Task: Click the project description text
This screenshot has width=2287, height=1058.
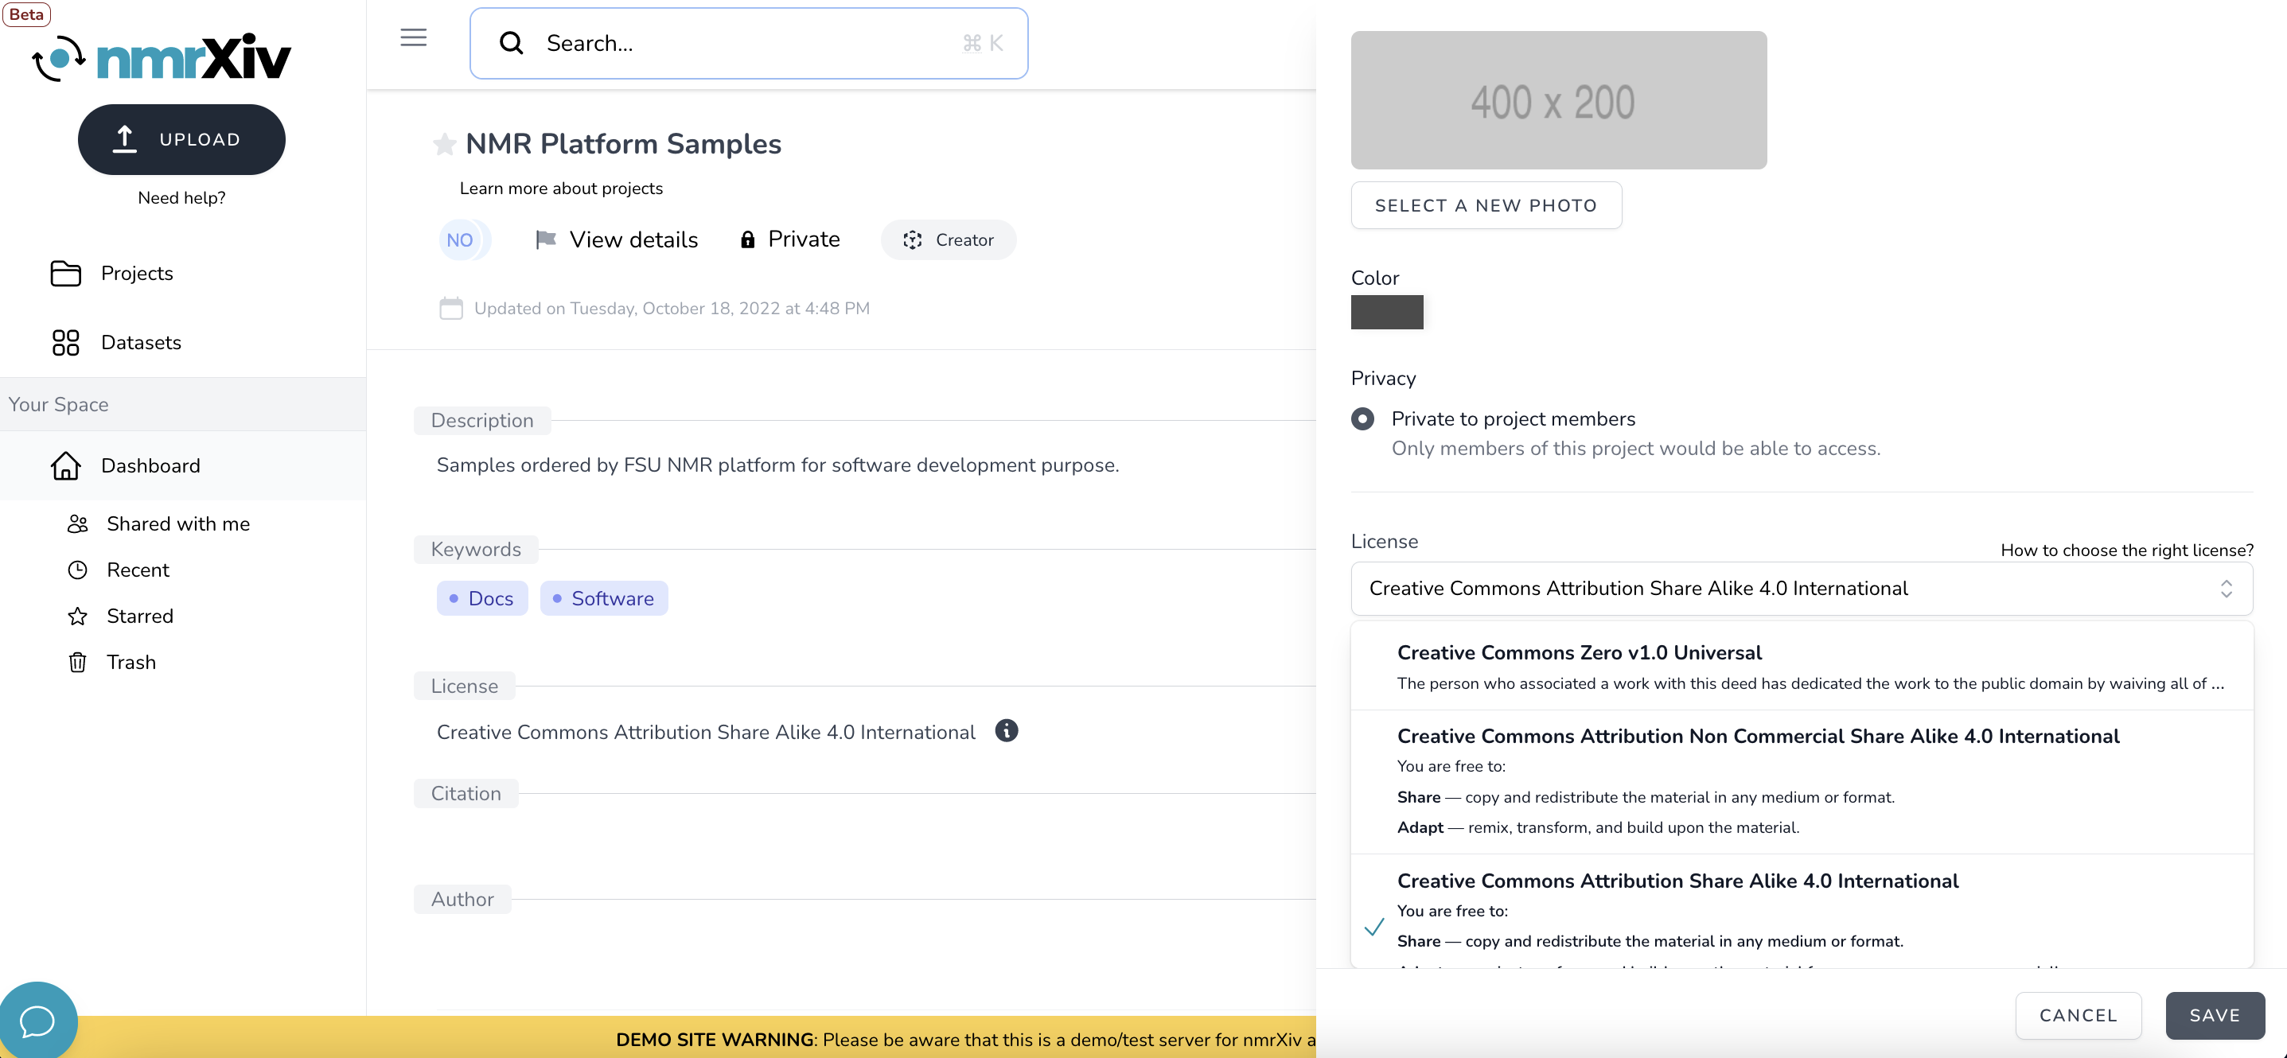Action: [x=777, y=465]
